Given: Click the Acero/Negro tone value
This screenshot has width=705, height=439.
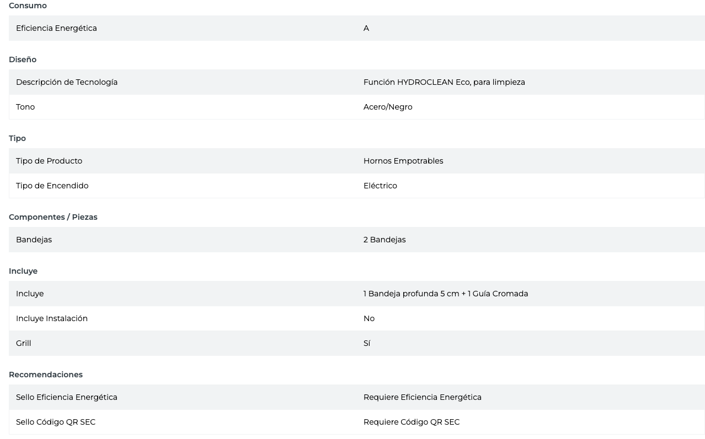Looking at the screenshot, I should tap(388, 107).
